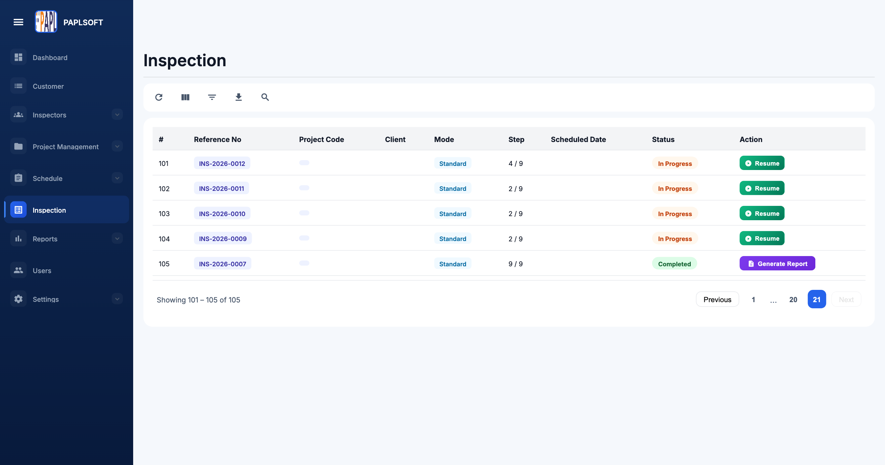Select the Inspection menu item
The width and height of the screenshot is (885, 465).
[x=67, y=210]
